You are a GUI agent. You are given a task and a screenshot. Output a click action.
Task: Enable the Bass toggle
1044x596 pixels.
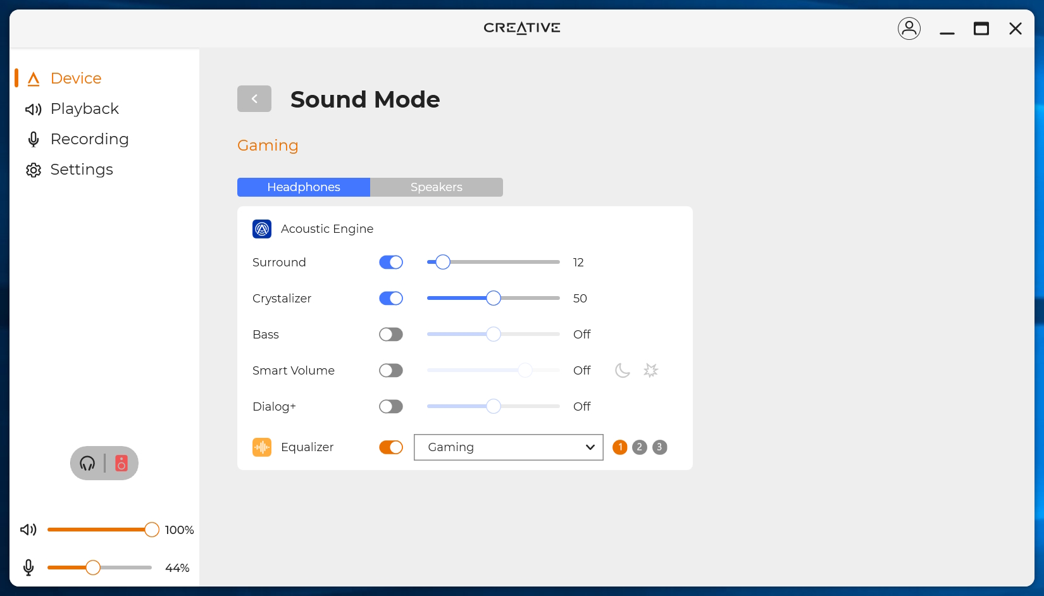pyautogui.click(x=391, y=335)
